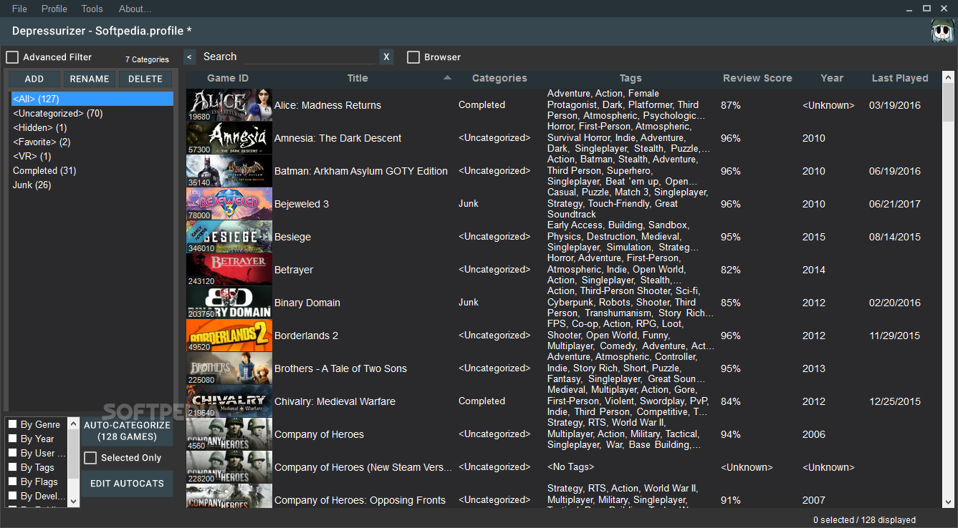Click Company of Heroes: Opposing Fronts title

pos(360,500)
